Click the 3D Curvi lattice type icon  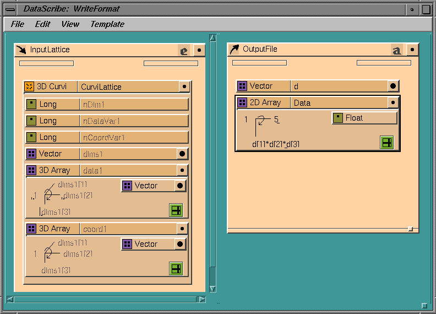[30, 86]
